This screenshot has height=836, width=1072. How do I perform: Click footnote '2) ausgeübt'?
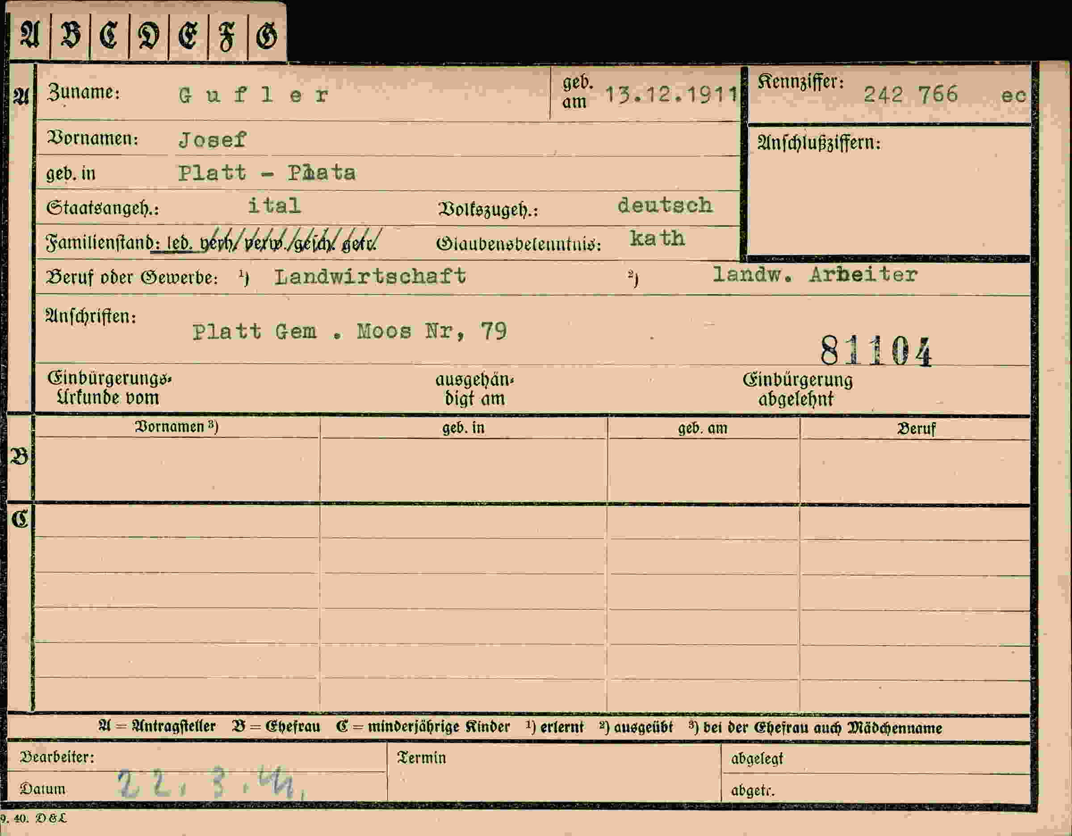click(x=636, y=727)
